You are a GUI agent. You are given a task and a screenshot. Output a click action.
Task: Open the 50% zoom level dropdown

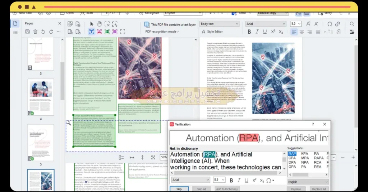(x=164, y=157)
